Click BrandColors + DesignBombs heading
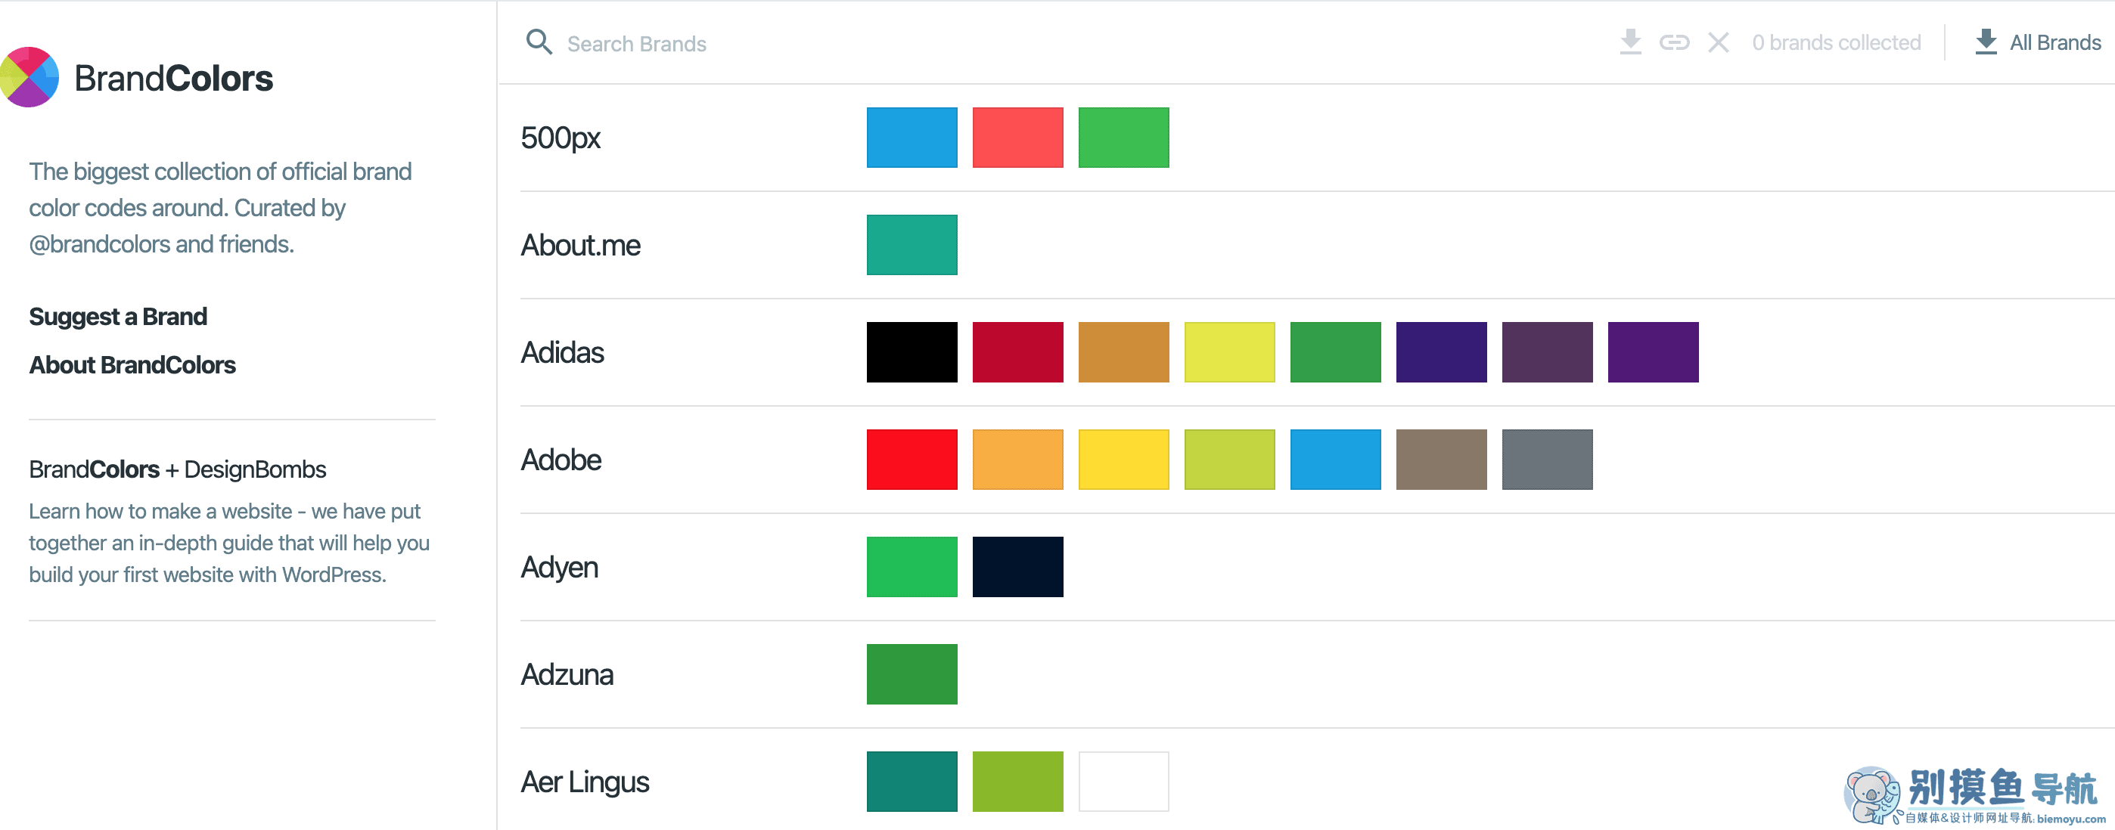 click(177, 469)
